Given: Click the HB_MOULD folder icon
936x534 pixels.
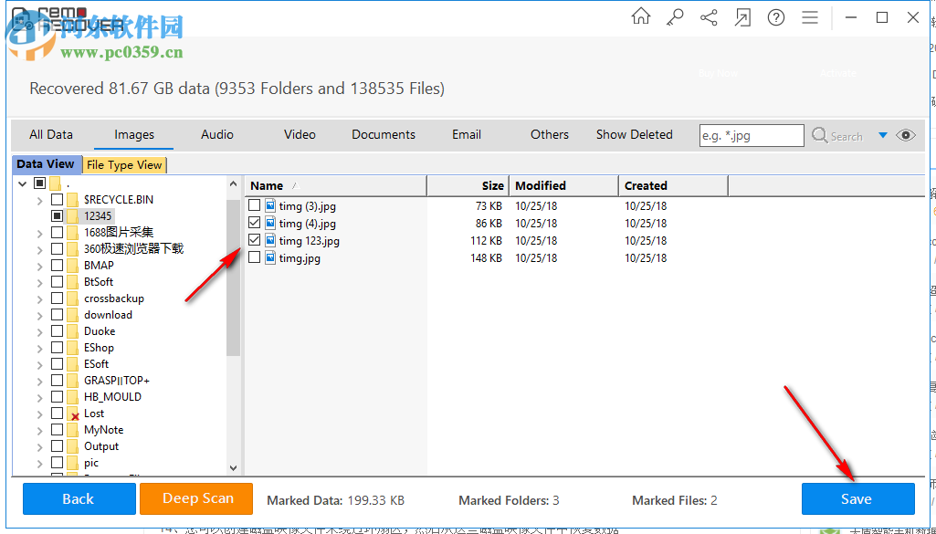Looking at the screenshot, I should [73, 397].
